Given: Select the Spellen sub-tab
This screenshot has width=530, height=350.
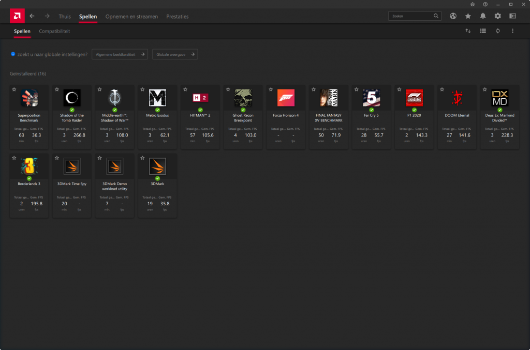Looking at the screenshot, I should (x=22, y=31).
